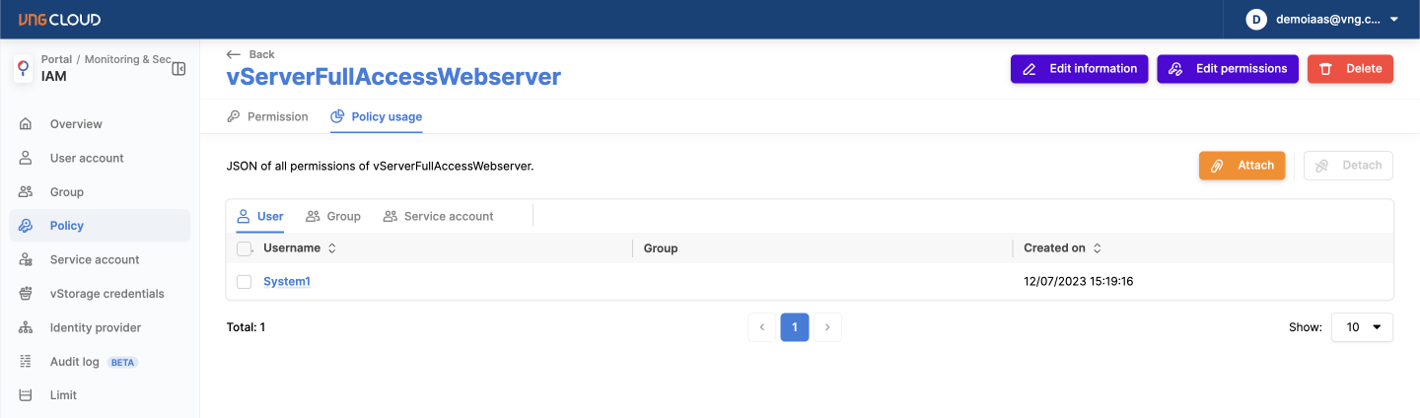Expand the Show rows-per-page dropdown
This screenshot has width=1420, height=418.
(x=1362, y=327)
